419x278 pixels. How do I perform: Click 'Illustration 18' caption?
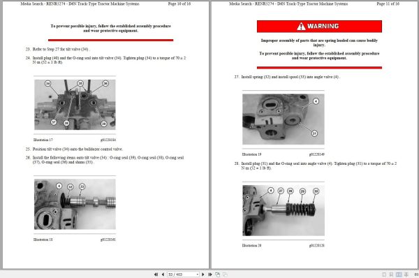click(x=43, y=240)
